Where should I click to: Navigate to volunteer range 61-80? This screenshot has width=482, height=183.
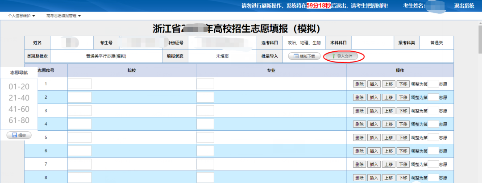tap(19, 120)
